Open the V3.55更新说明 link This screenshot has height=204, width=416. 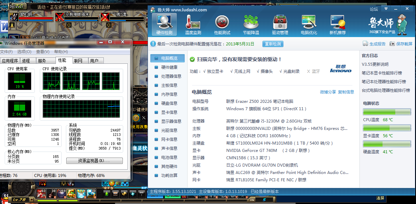[375, 64]
